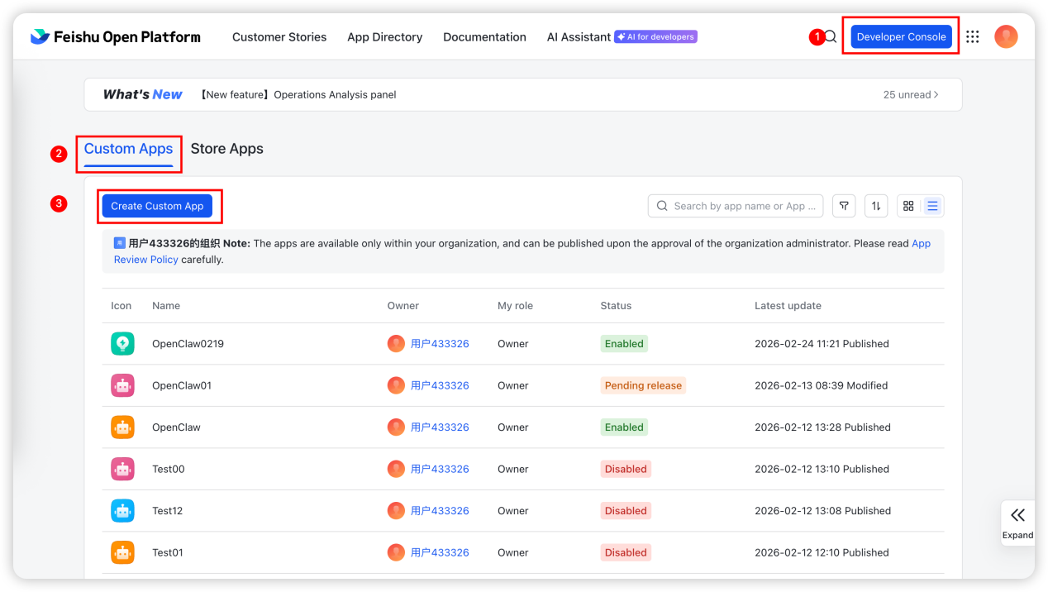Screen dimensions: 1048x592
Task: Click the app name search field
Action: (x=744, y=206)
